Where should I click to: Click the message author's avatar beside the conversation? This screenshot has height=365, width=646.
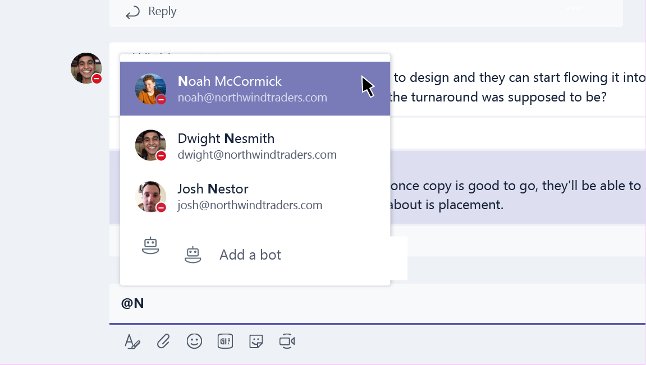tap(86, 68)
